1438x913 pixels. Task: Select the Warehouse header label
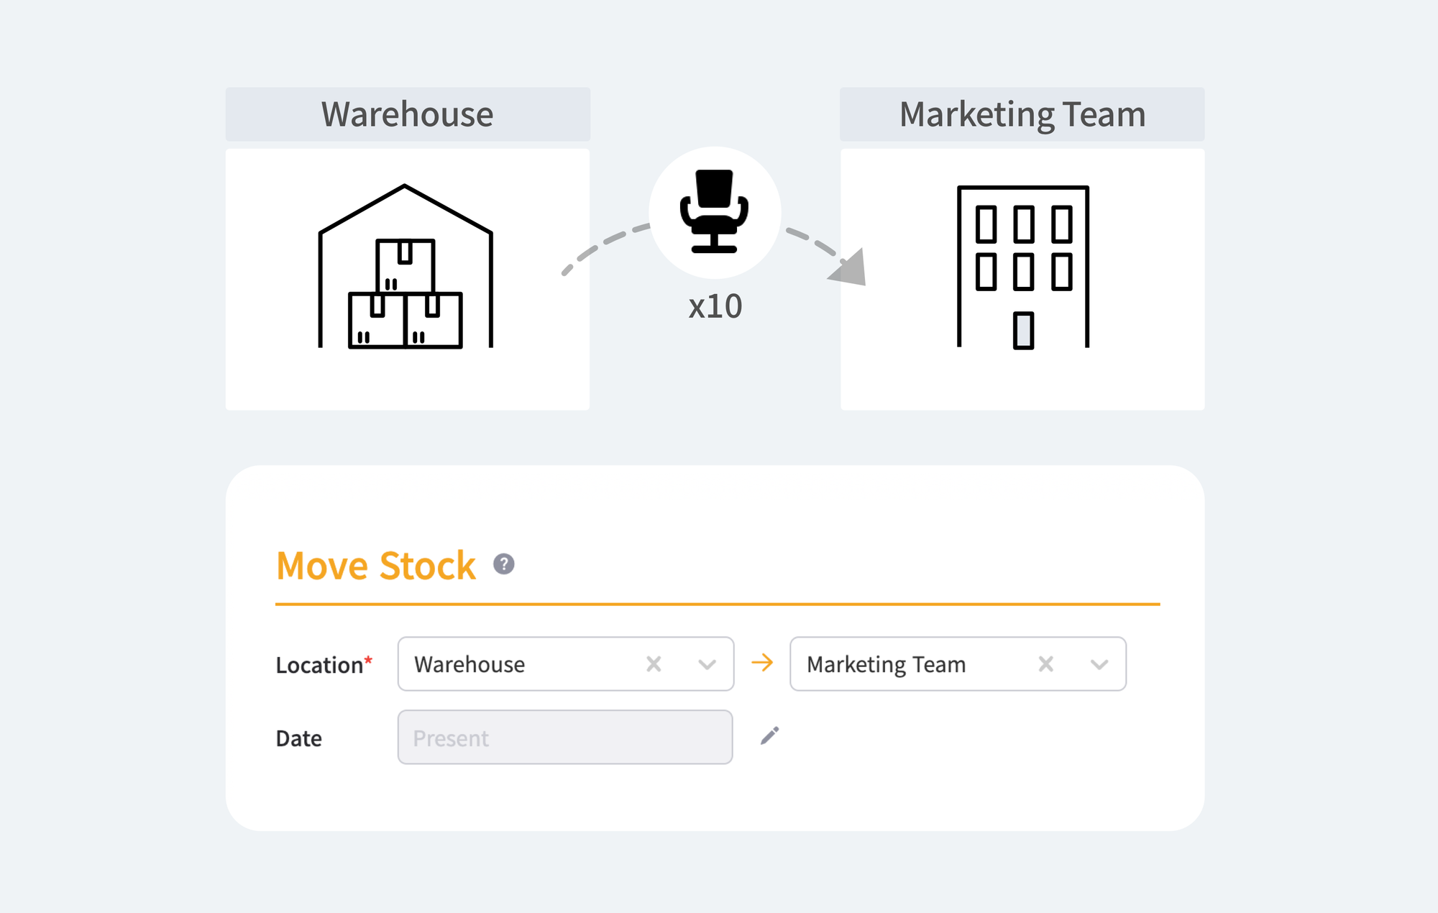(x=407, y=114)
